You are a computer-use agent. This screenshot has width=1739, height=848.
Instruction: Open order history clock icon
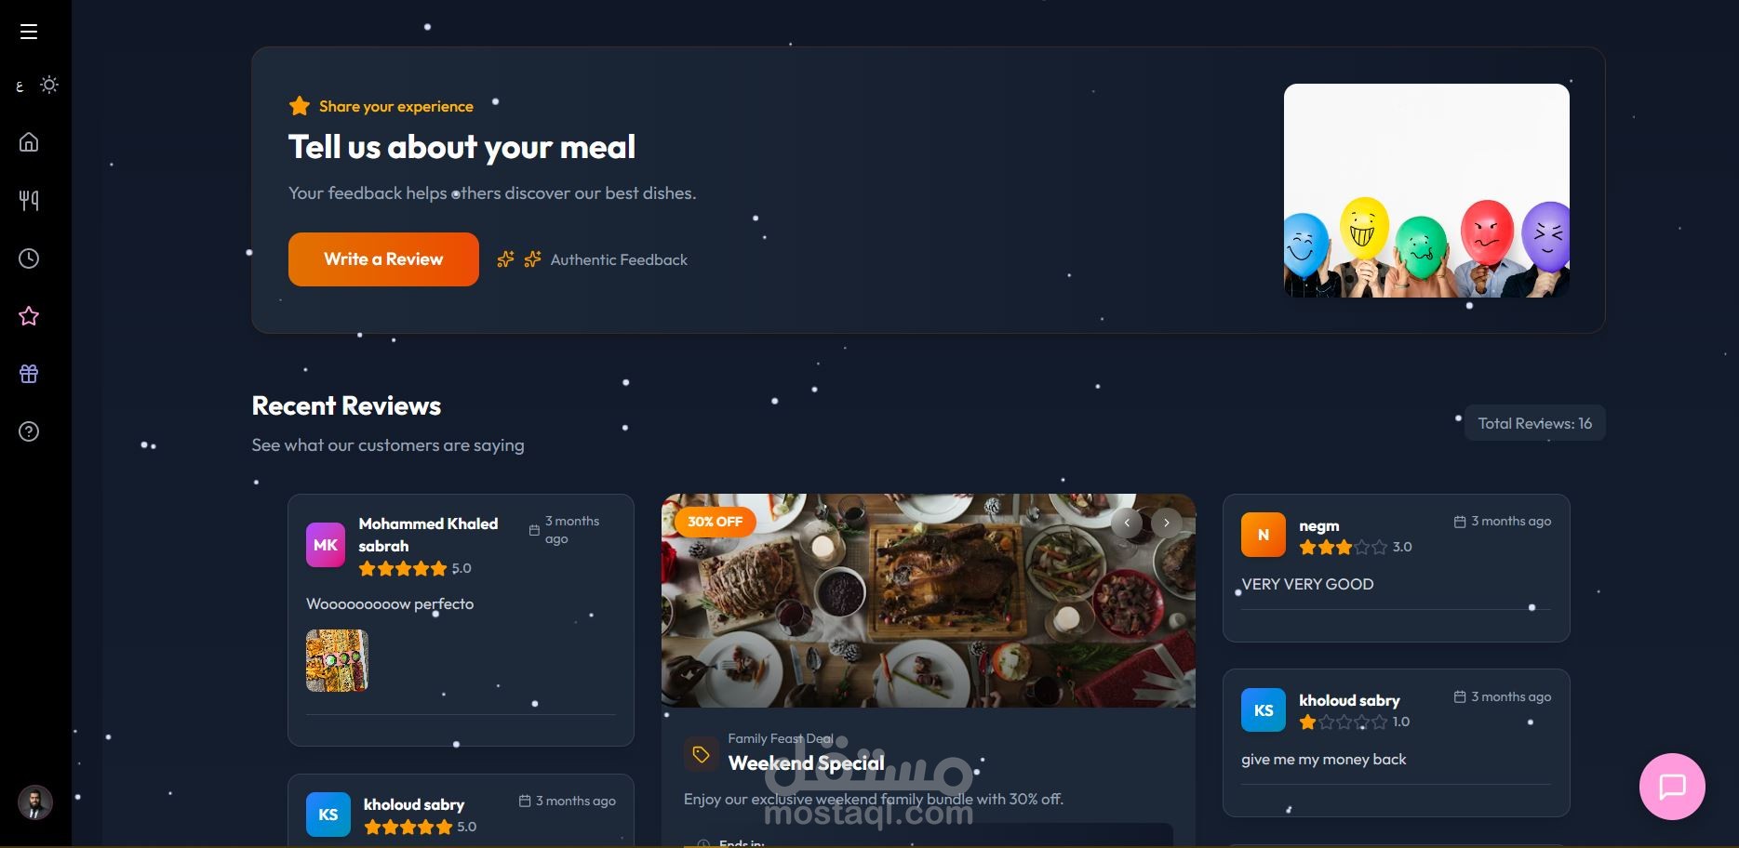coord(29,258)
